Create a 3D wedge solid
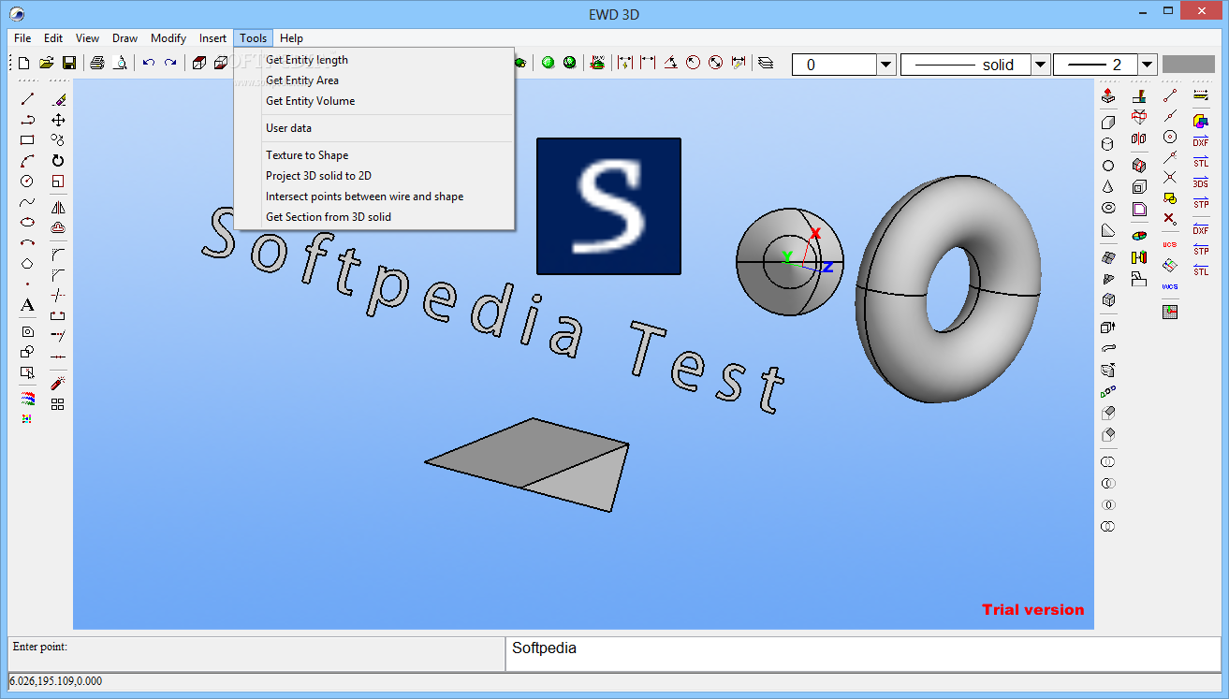This screenshot has height=699, width=1229. pos(1108,230)
